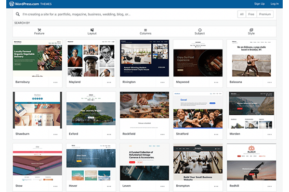The image size is (289, 192).
Task: Open the Morden theme preview thumbnail
Action: click(251, 110)
